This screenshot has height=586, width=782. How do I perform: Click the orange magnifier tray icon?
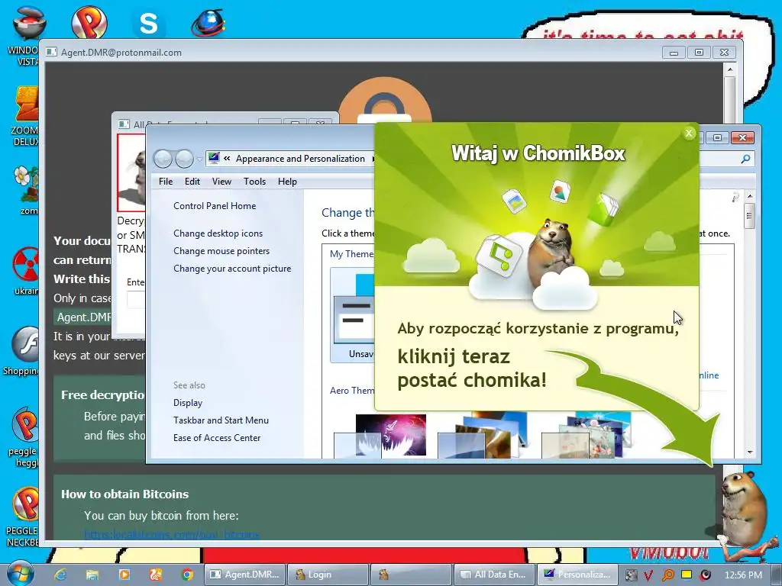pos(667,575)
